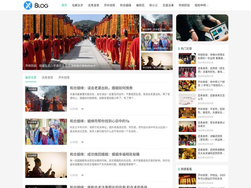
Task: Expand the 版权申明 dropdown menu
Action: click(x=201, y=5)
